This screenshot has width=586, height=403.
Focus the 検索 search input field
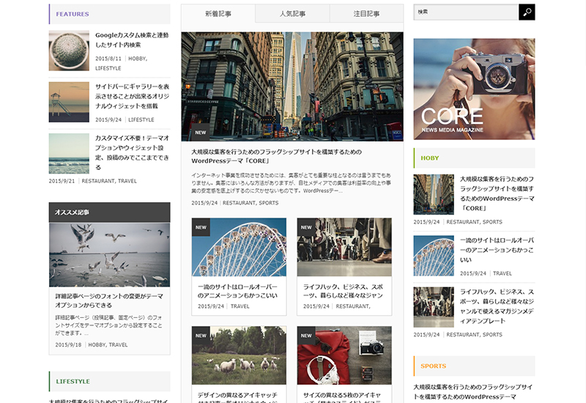(466, 12)
